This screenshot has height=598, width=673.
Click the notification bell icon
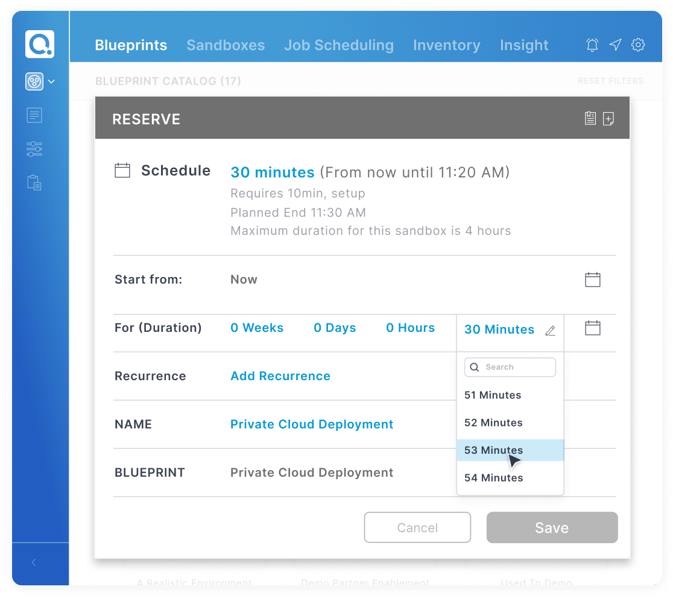click(x=592, y=45)
